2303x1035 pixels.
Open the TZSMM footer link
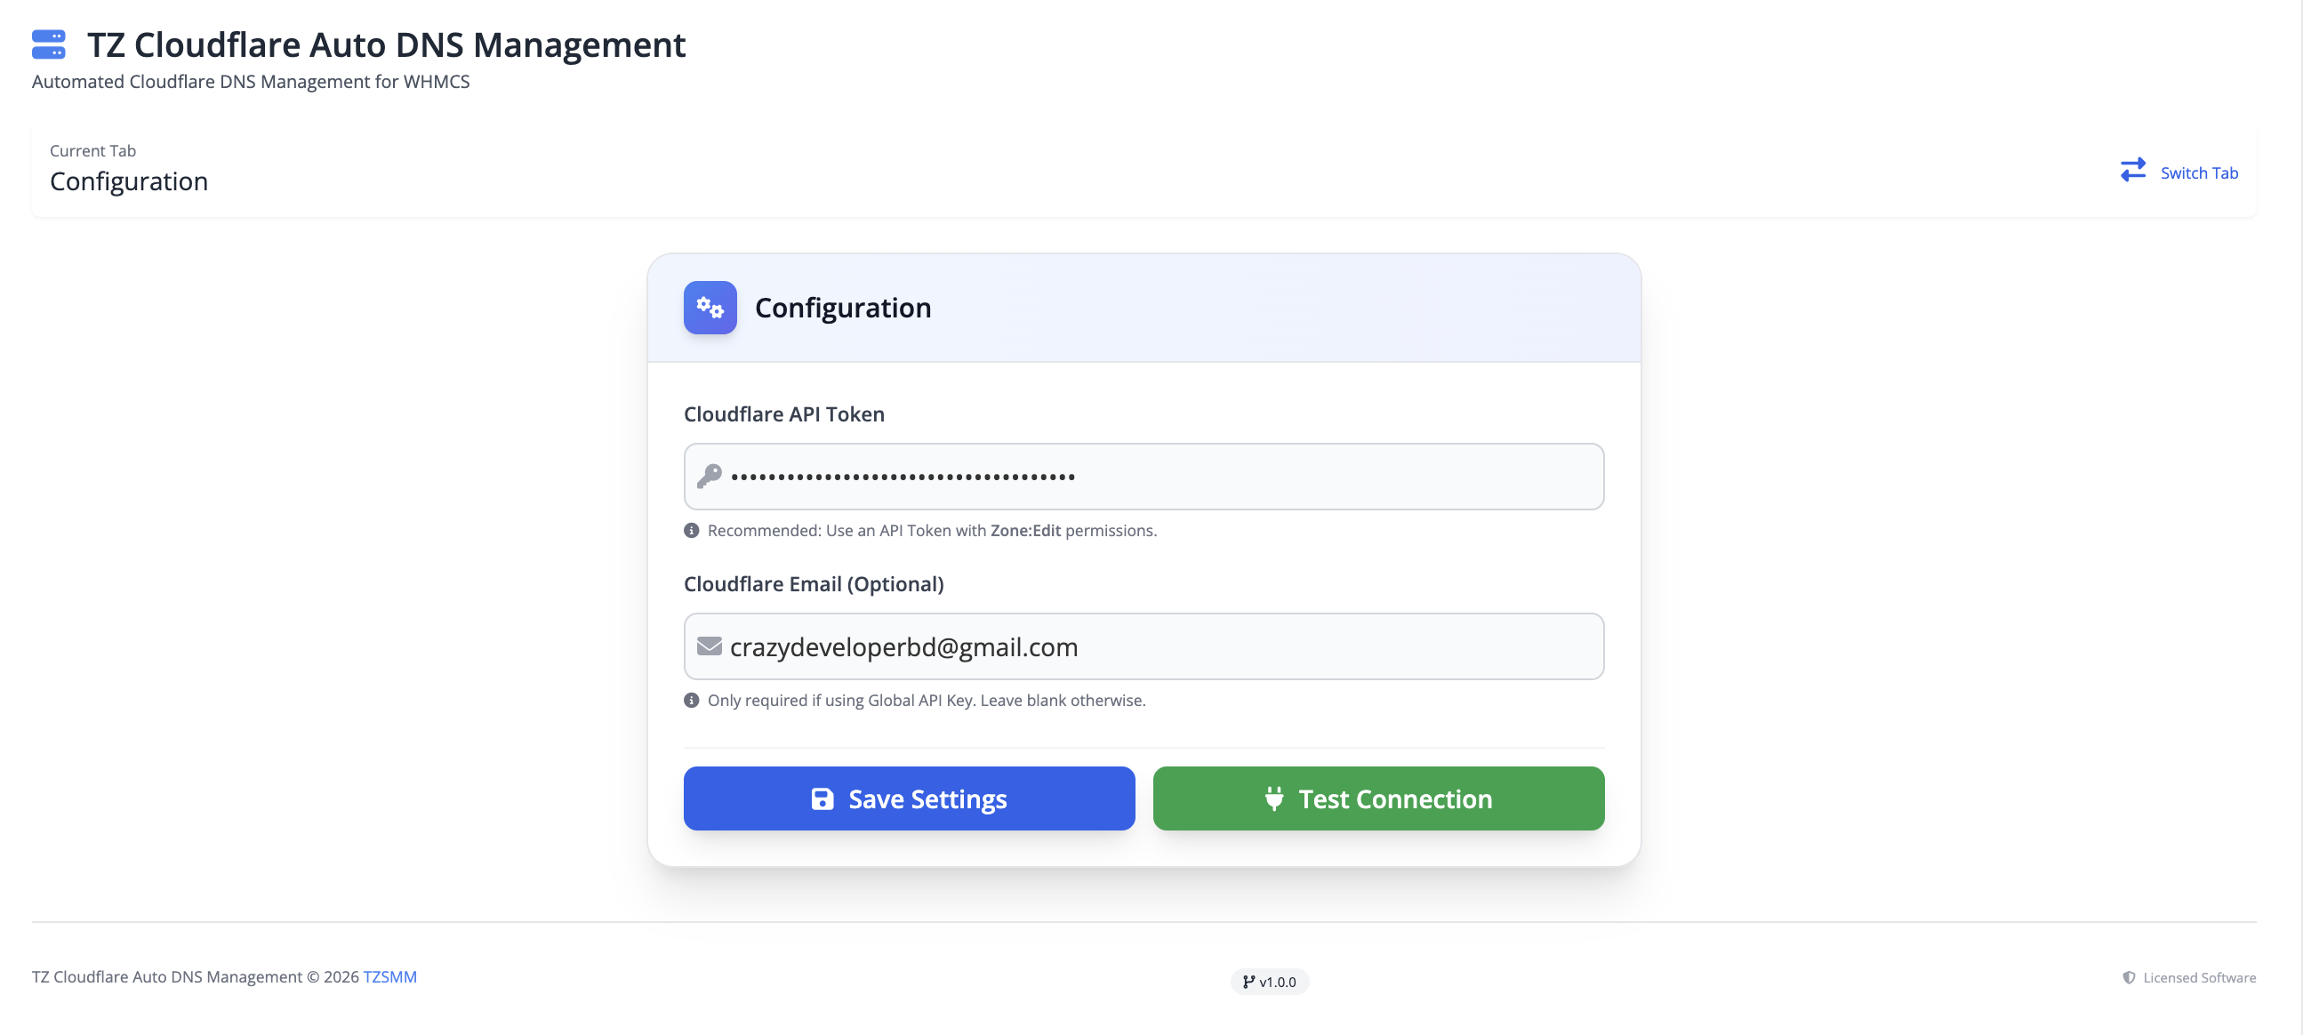pos(389,976)
